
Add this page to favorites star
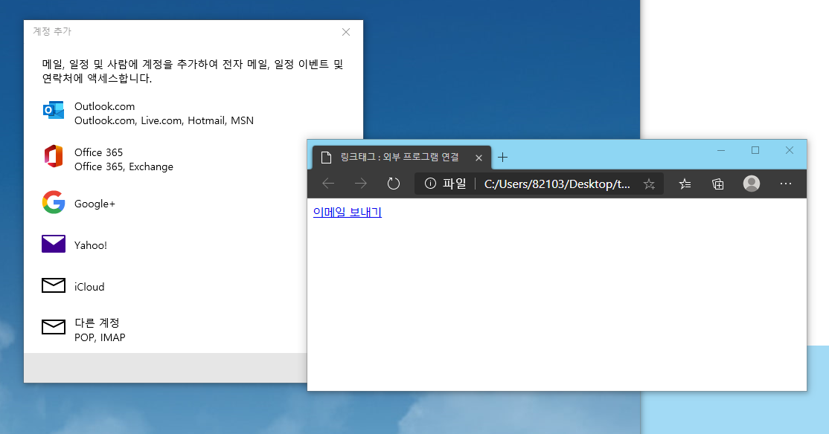[x=649, y=184]
